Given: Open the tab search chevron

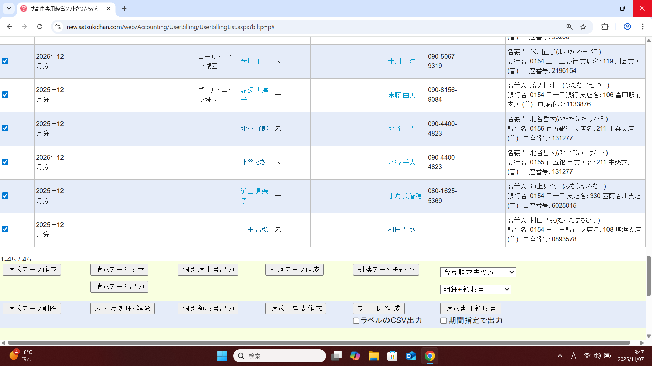Looking at the screenshot, I should click(9, 8).
